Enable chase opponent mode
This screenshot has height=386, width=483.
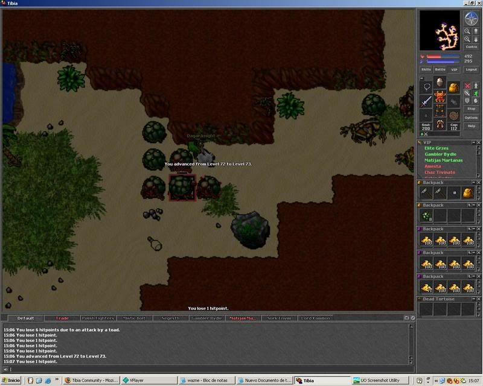pos(476,93)
